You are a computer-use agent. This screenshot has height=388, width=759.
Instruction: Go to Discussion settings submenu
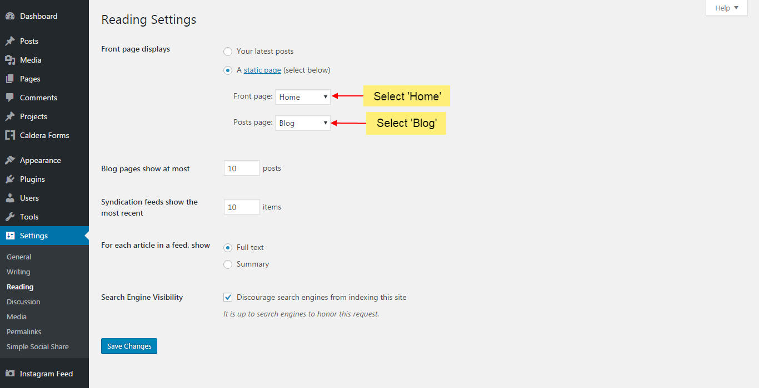pos(23,302)
